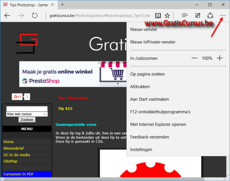This screenshot has width=230, height=181.
Task: Click the In-/uitzoomen label
Action: point(144,58)
